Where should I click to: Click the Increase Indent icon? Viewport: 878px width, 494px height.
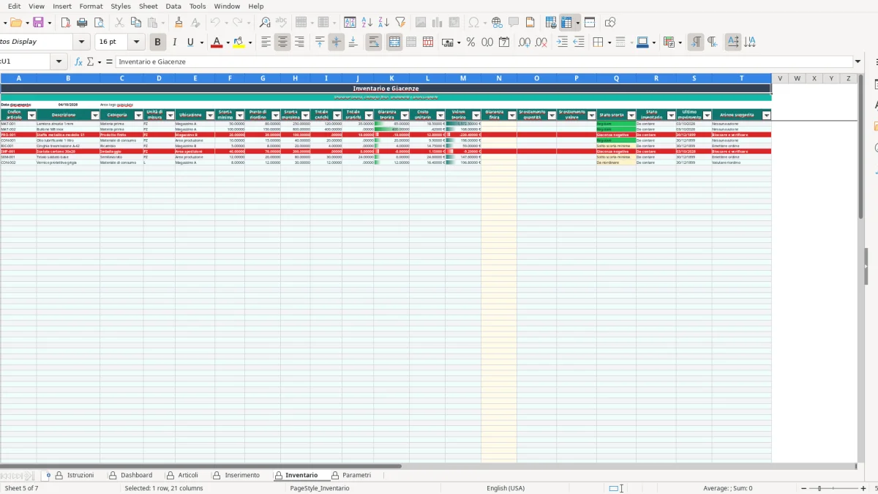(x=562, y=42)
